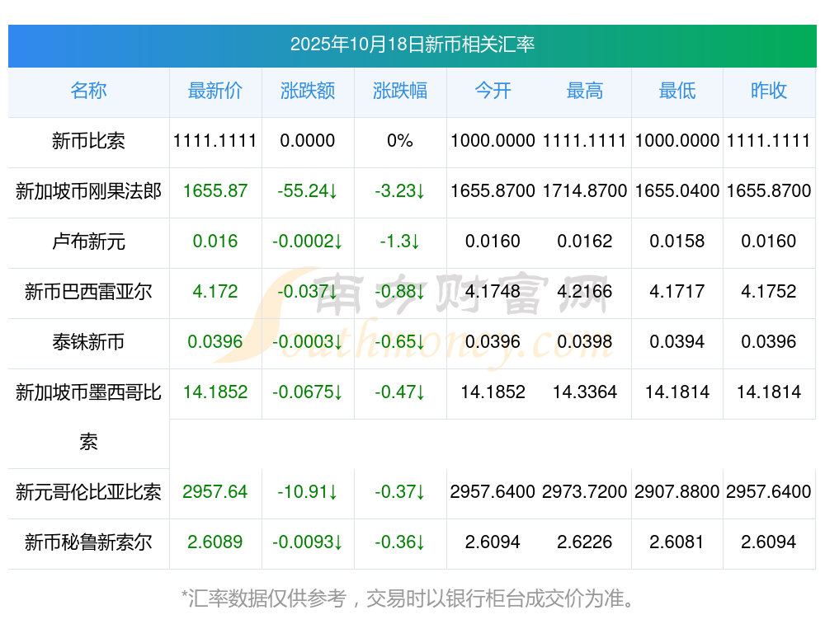The height and width of the screenshot is (624, 825).
Task: Click the 涨跌额 column header
Action: [308, 91]
